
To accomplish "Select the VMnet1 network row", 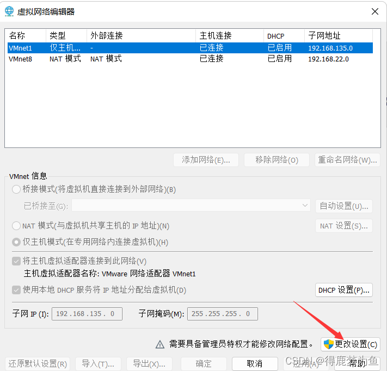I will [x=190, y=48].
